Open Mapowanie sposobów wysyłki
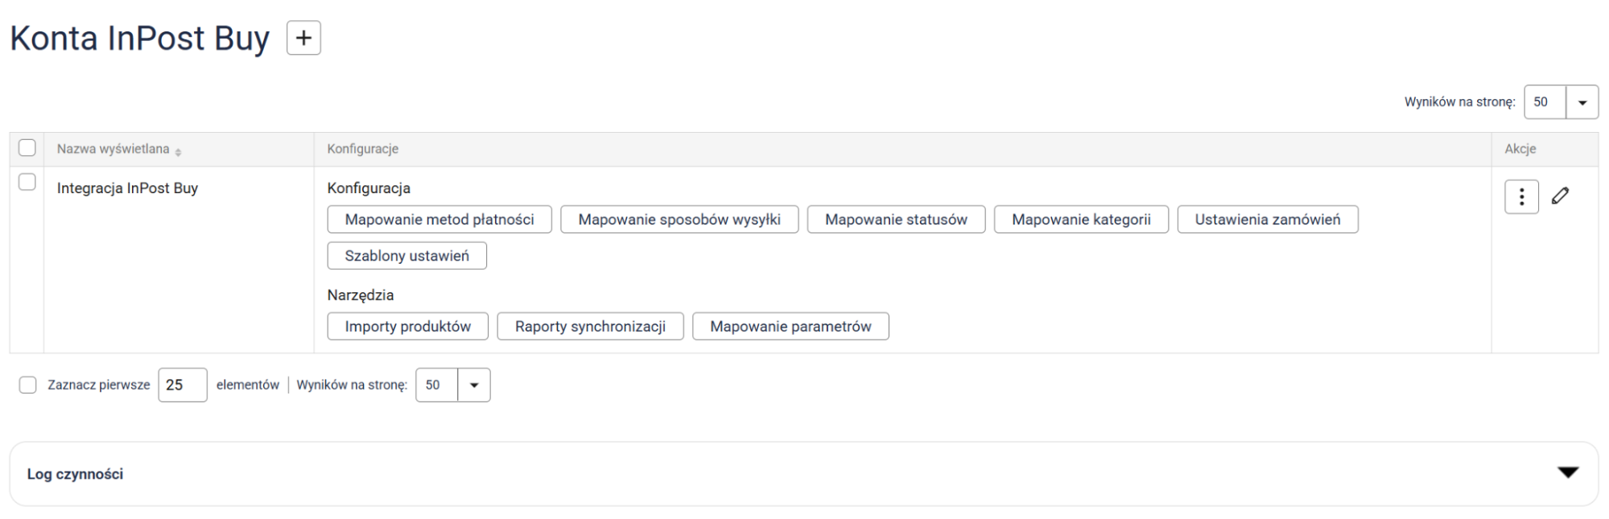 (x=679, y=220)
